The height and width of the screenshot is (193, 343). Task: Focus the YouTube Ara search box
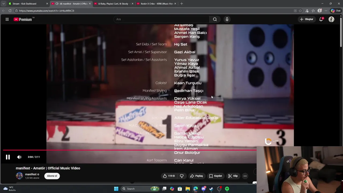(x=162, y=19)
